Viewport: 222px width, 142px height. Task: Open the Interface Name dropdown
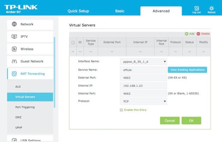tap(143, 62)
